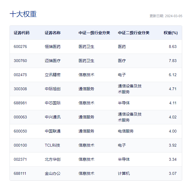Screen dimensions: 183x181
Task: Click the 中证二级行业分类 column header
Action: [x=134, y=33]
